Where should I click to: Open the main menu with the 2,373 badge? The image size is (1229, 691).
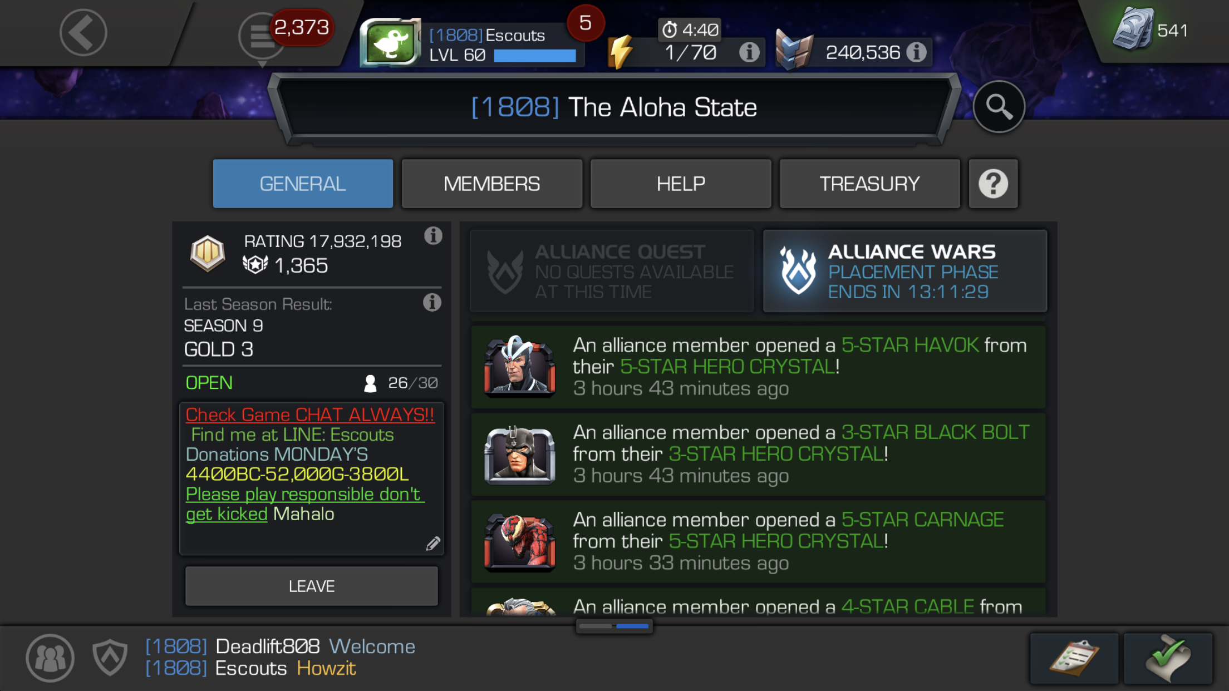262,36
